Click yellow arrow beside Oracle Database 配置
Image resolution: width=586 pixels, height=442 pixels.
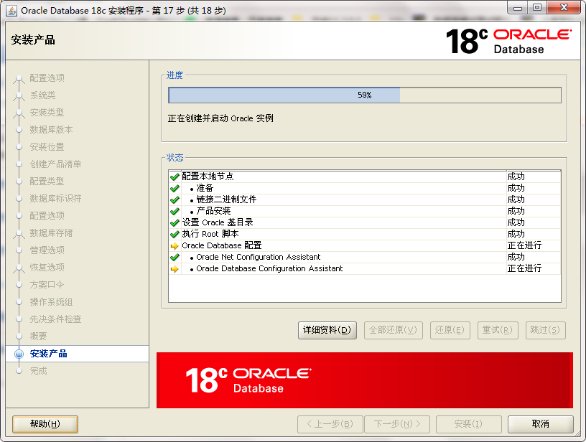pyautogui.click(x=175, y=245)
